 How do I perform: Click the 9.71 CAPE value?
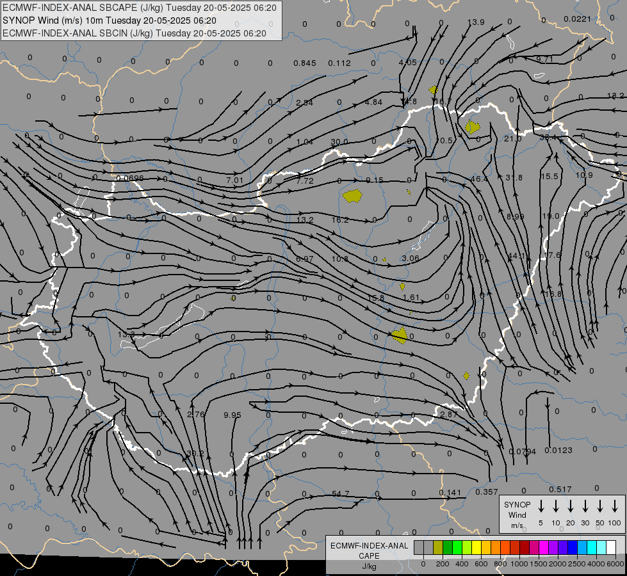pos(544,60)
